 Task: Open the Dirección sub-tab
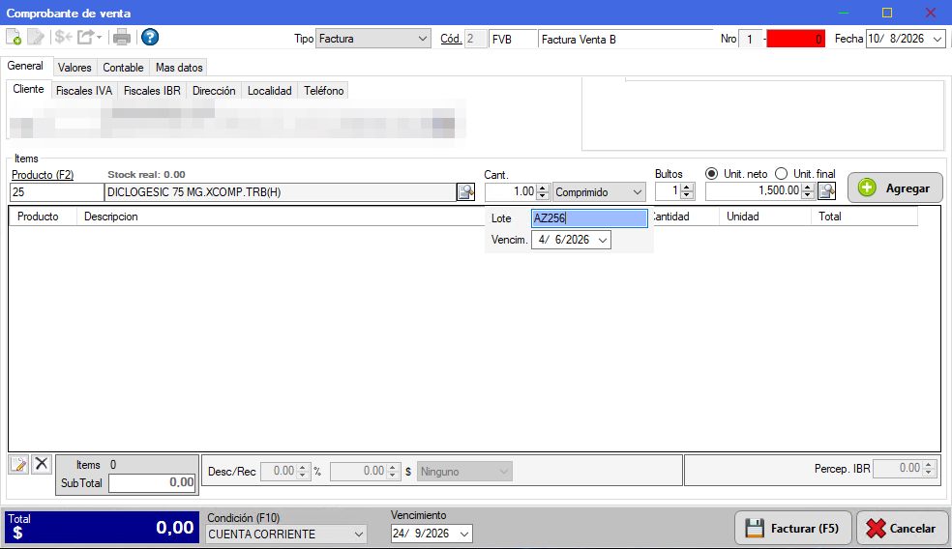214,91
